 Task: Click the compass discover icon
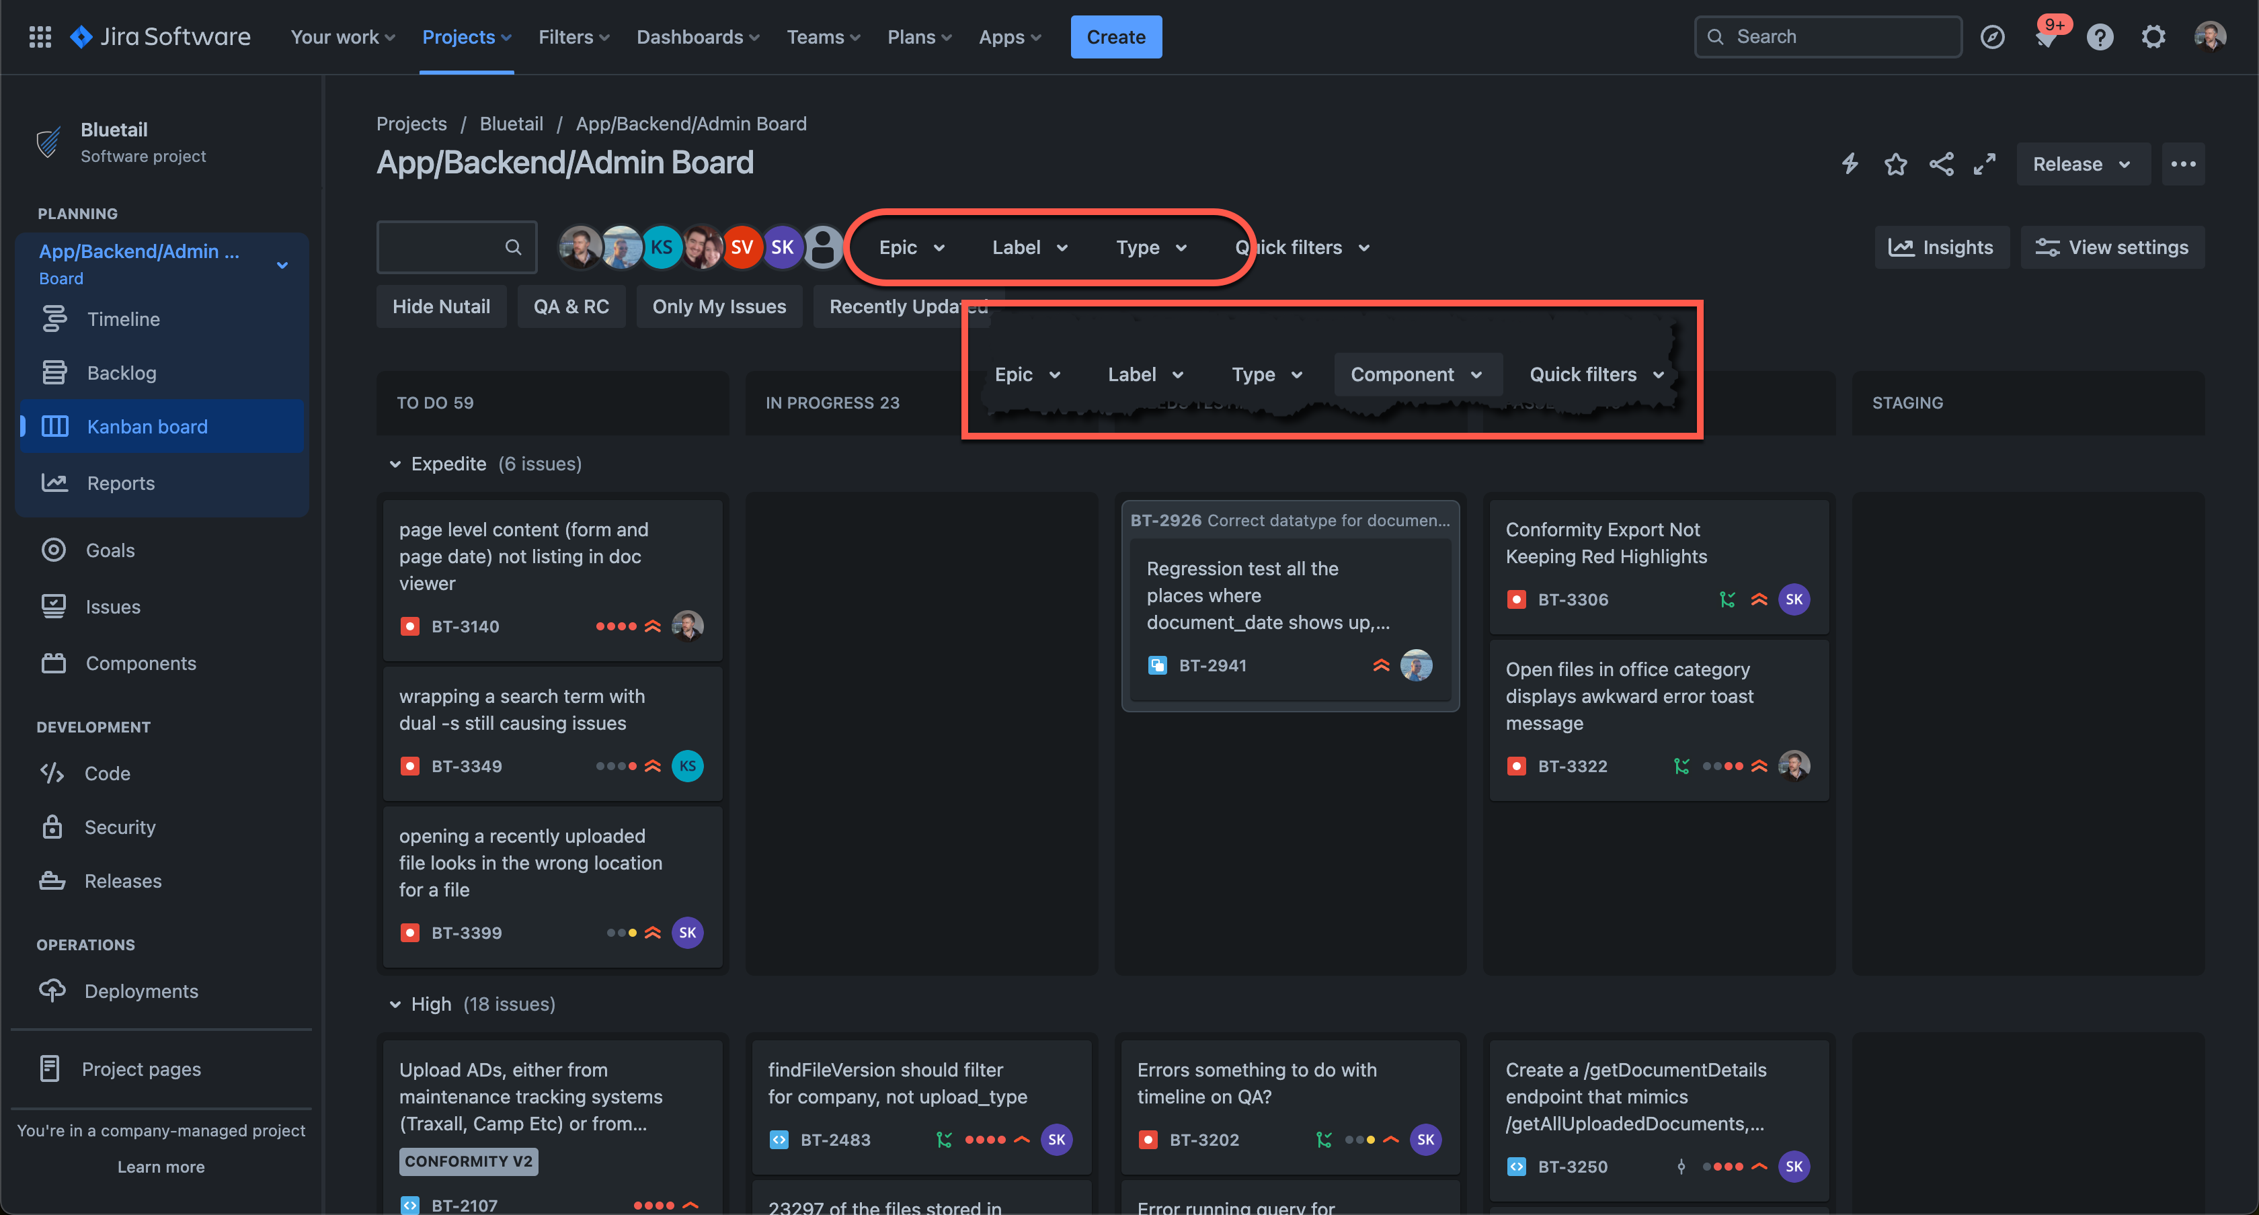pyautogui.click(x=1992, y=37)
